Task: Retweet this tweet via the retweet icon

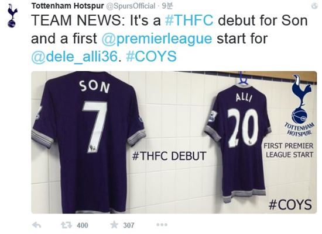Action: [x=66, y=225]
